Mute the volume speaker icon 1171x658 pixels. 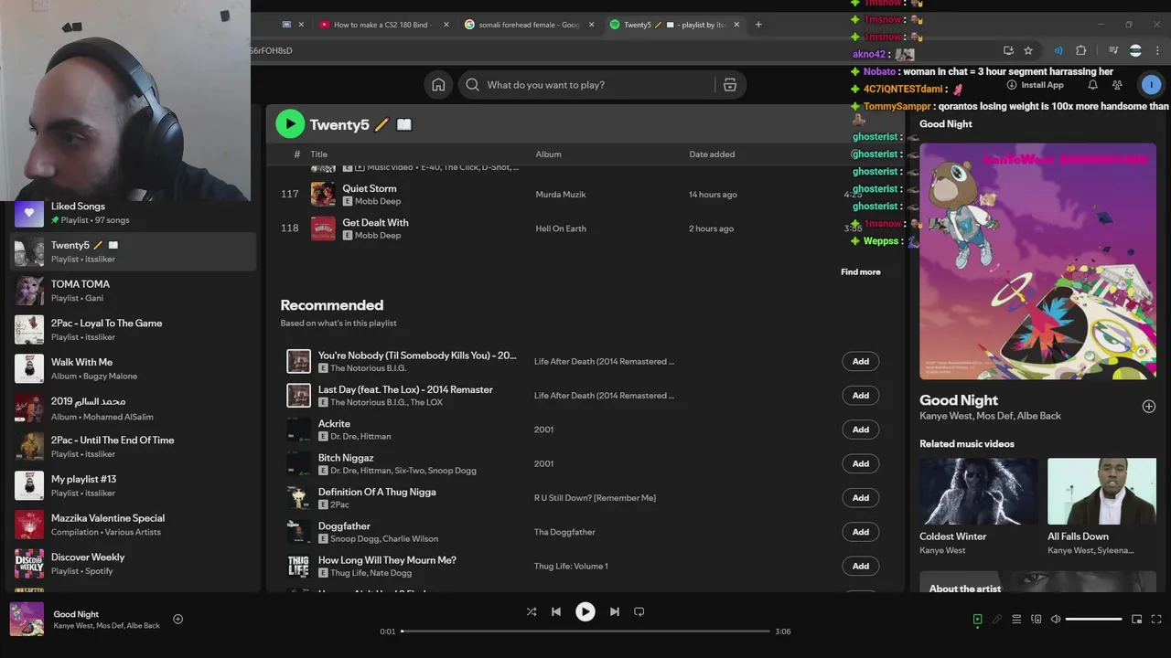click(1056, 620)
